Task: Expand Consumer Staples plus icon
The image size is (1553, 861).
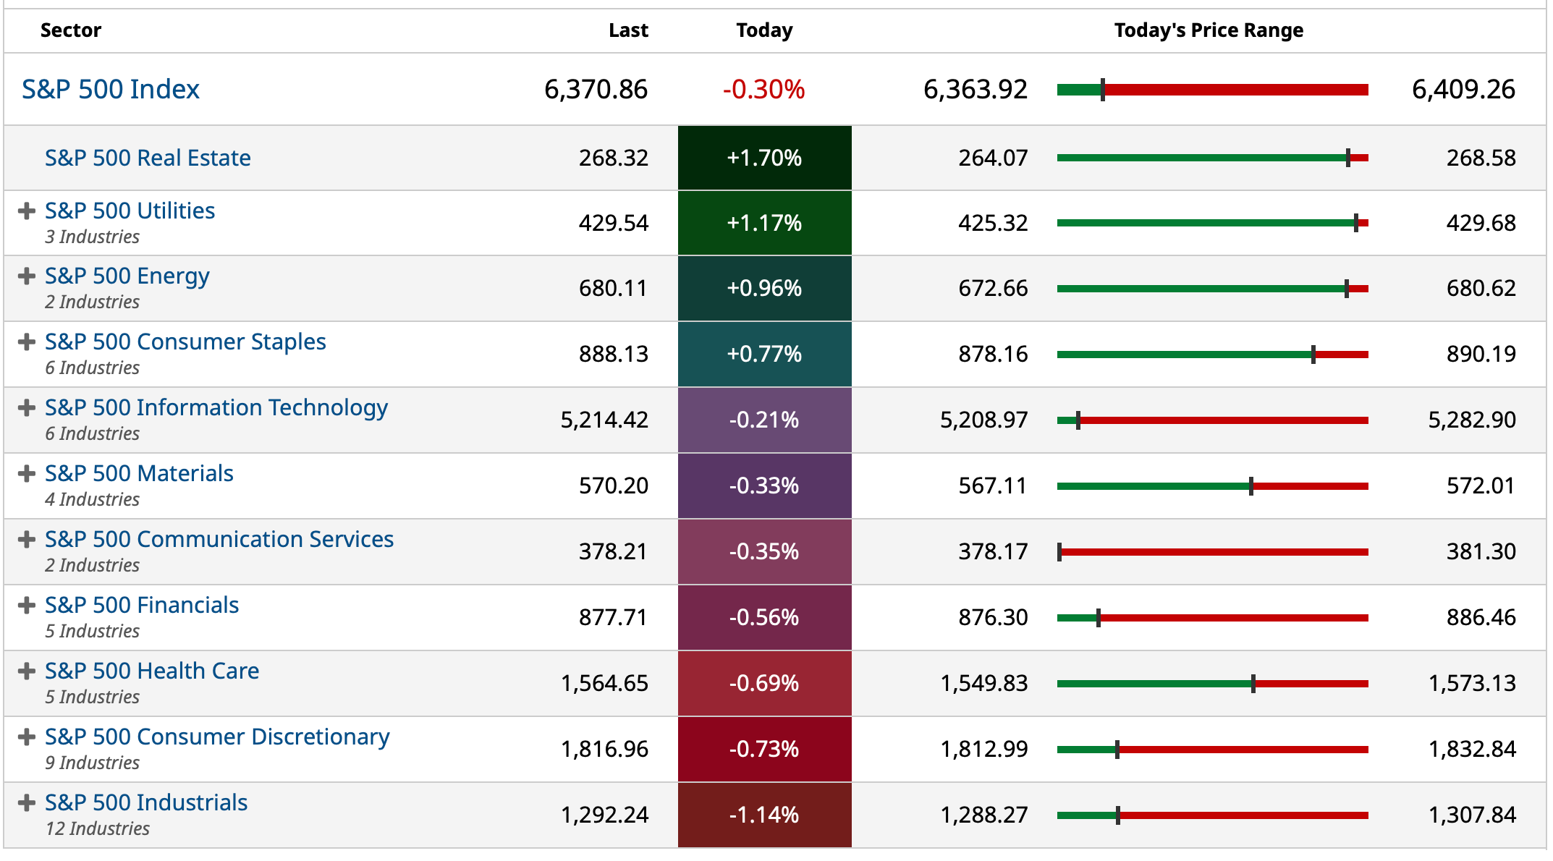Action: tap(27, 342)
